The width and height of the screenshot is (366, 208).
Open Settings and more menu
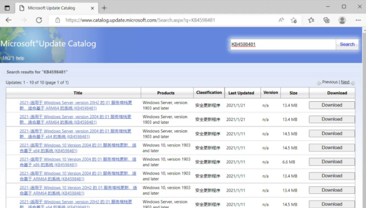pos(358,20)
